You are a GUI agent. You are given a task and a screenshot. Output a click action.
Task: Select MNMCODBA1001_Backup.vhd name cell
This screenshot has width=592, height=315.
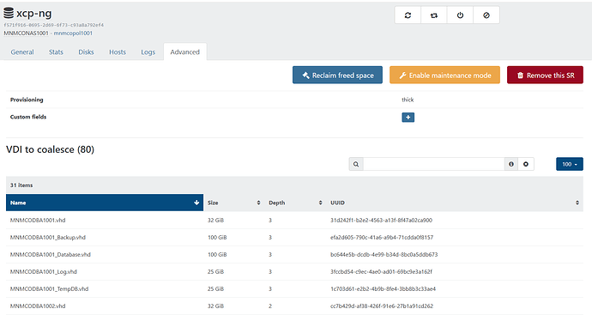point(48,238)
